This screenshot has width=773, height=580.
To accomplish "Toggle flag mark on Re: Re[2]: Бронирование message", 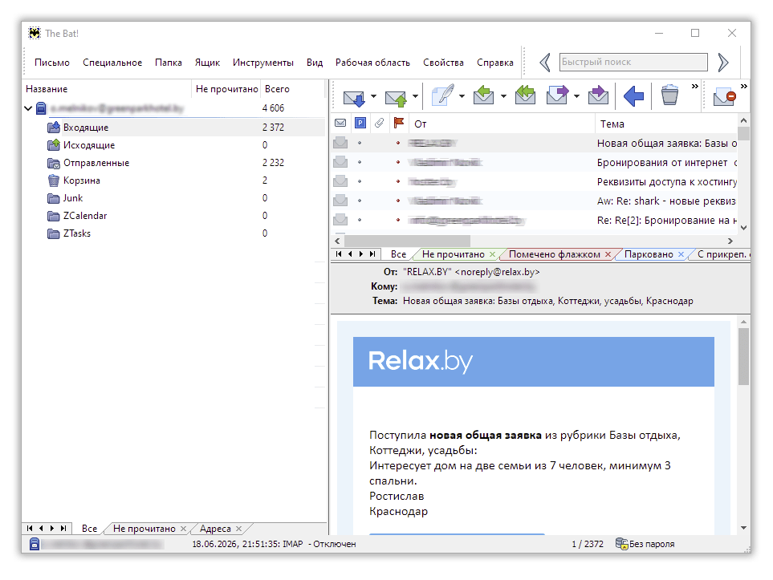I will click(x=398, y=221).
